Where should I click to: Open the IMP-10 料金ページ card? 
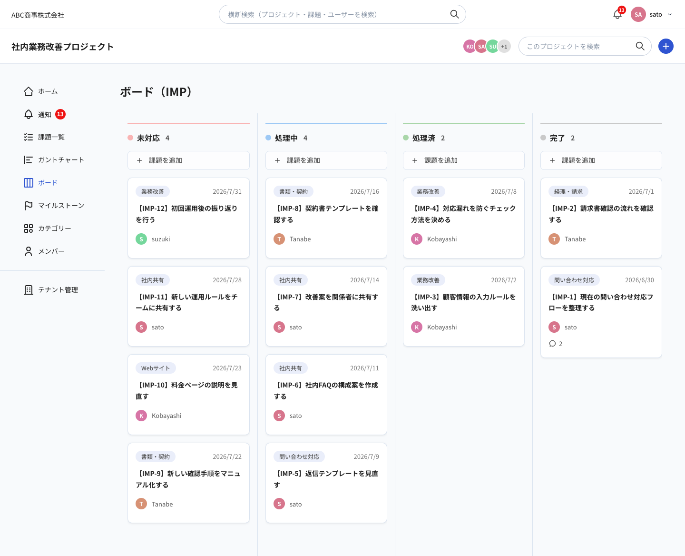(188, 395)
